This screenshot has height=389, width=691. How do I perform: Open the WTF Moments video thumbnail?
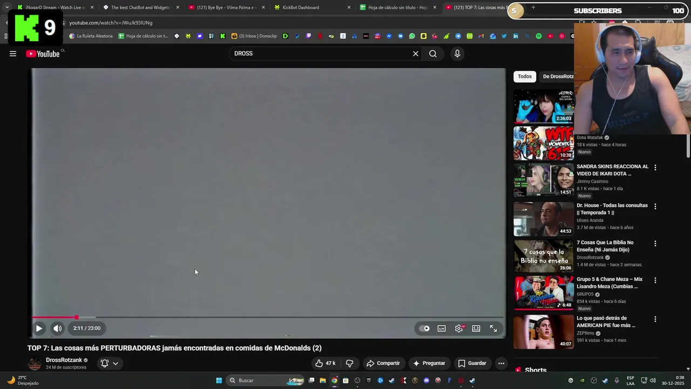pyautogui.click(x=543, y=143)
